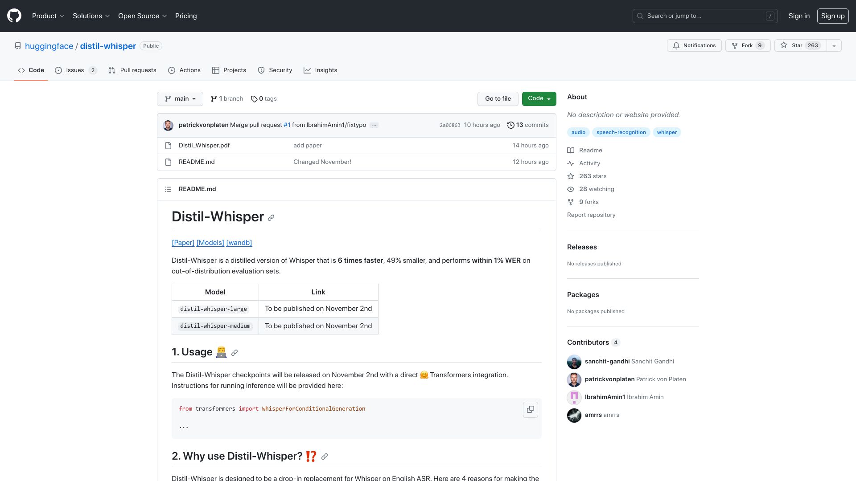Open patrickvonplaten avatar in commit row
This screenshot has height=481, width=856.
point(168,125)
